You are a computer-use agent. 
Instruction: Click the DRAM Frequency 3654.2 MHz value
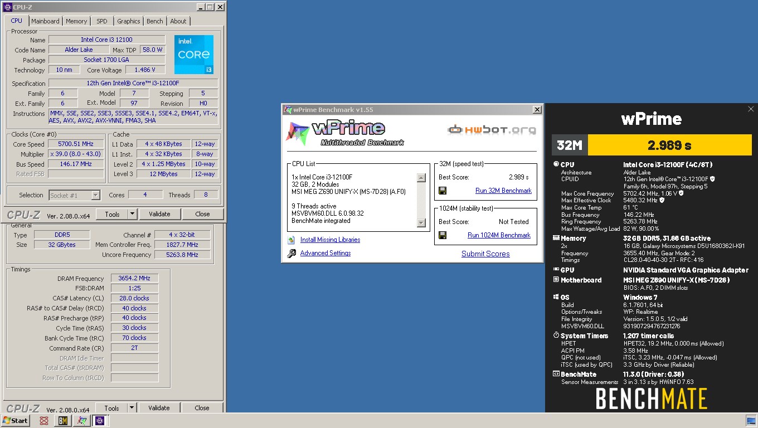[x=134, y=278]
